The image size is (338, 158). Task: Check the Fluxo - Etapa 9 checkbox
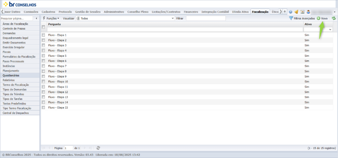pyautogui.click(x=43, y=76)
